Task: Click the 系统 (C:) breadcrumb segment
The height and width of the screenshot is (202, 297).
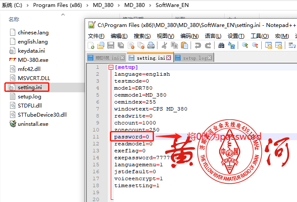Action: [x=12, y=5]
